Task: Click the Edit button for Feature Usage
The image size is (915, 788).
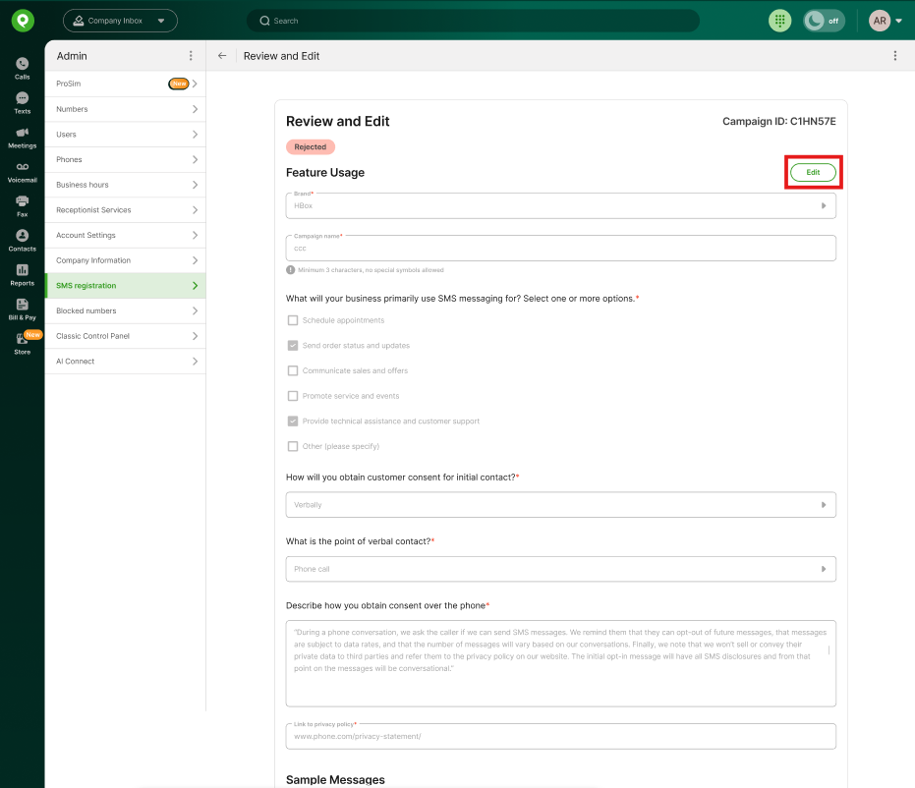Action: [813, 172]
